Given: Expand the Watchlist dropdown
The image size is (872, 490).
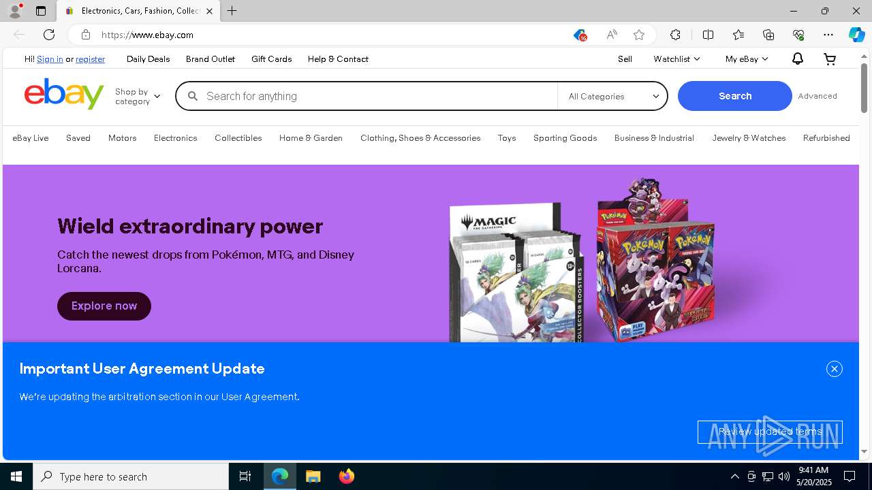Looking at the screenshot, I should (x=676, y=59).
